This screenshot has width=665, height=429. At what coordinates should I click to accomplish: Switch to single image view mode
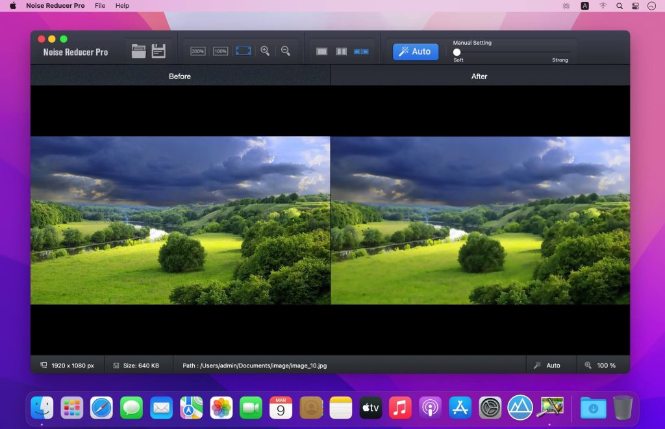coord(321,51)
